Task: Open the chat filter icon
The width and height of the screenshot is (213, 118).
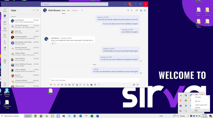Action: [x=34, y=10]
